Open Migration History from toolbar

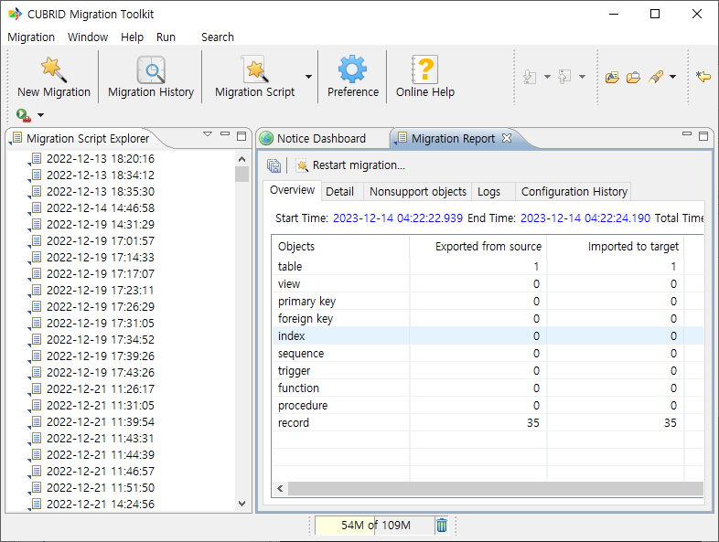pyautogui.click(x=151, y=70)
